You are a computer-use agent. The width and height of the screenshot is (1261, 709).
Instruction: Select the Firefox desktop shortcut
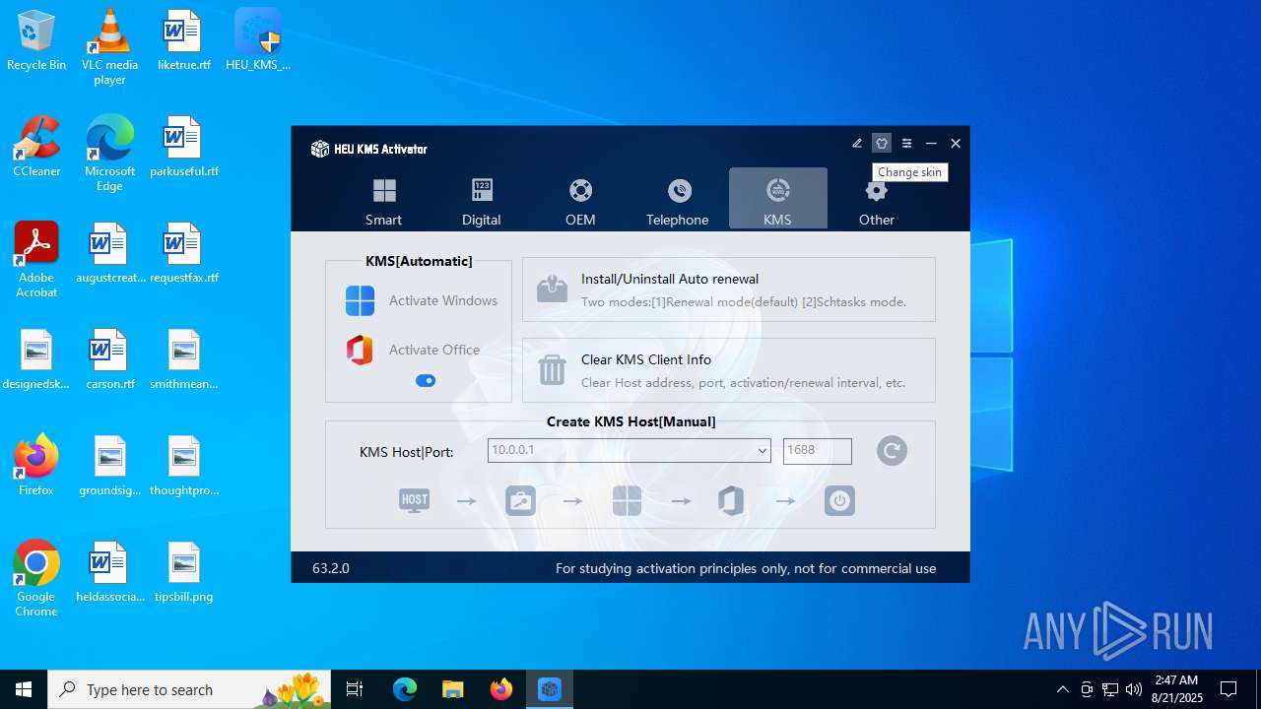pyautogui.click(x=36, y=467)
